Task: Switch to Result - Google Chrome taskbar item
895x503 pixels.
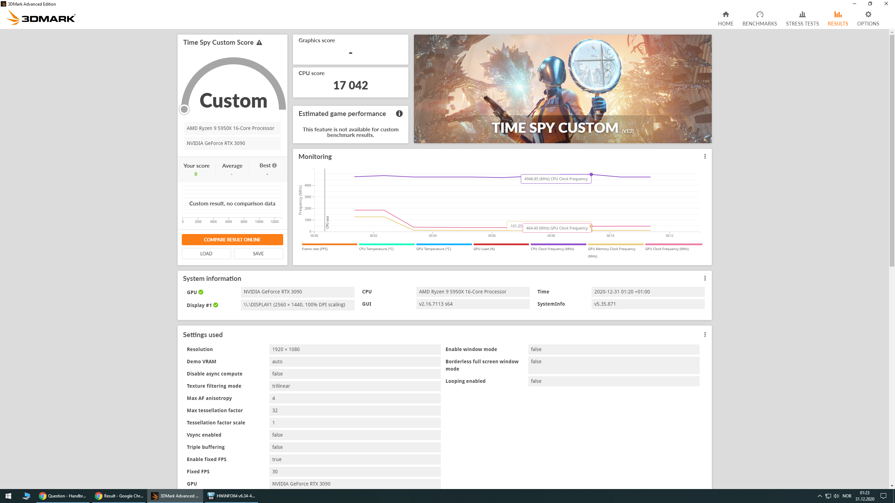Action: [x=119, y=496]
